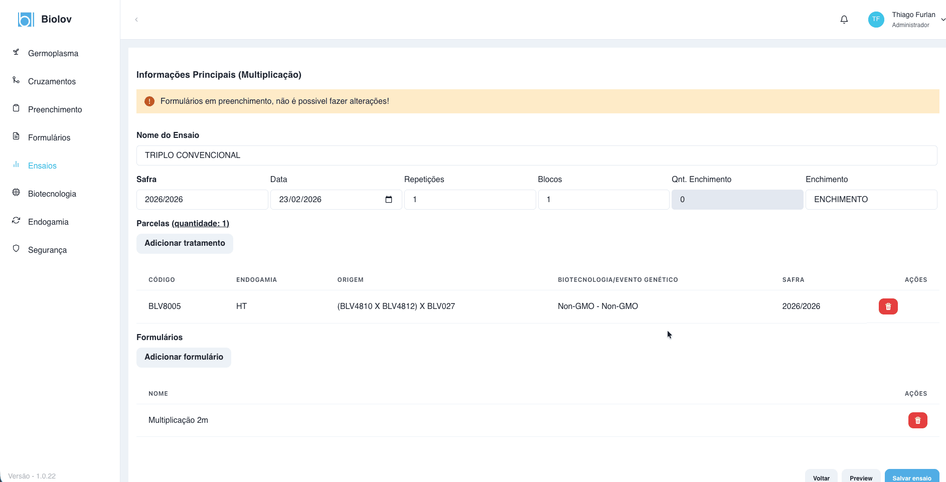Click the Adicionar tratamento button
Image resolution: width=946 pixels, height=482 pixels.
point(185,243)
